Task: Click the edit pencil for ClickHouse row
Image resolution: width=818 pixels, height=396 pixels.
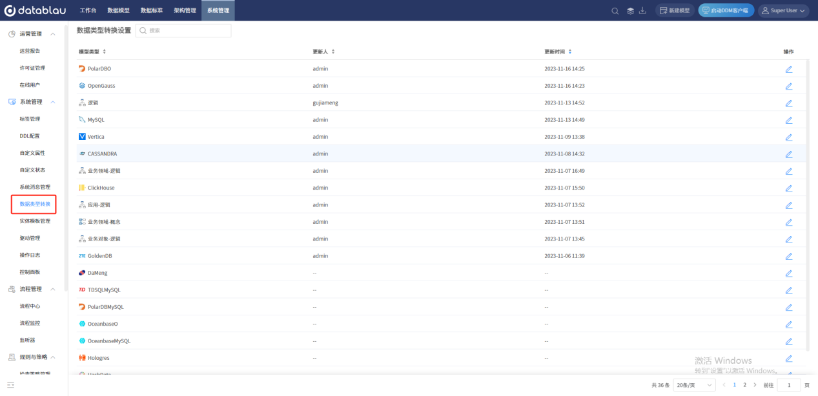Action: point(788,188)
